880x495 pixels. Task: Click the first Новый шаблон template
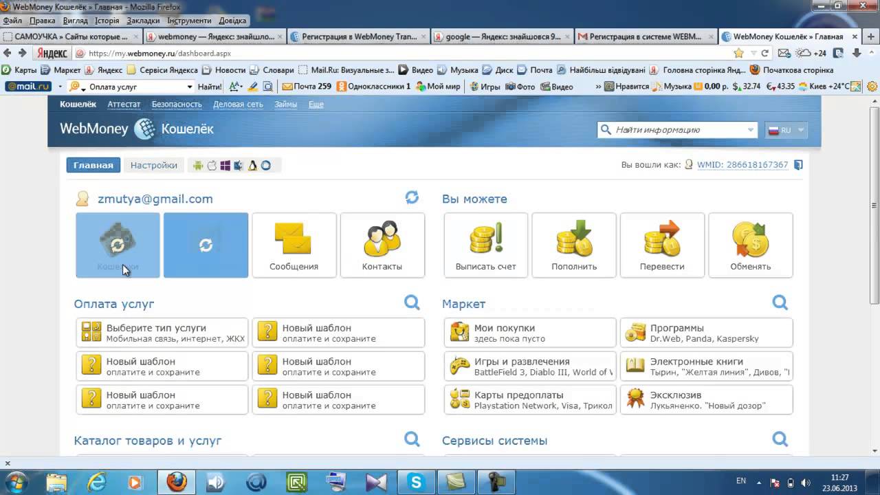(338, 333)
